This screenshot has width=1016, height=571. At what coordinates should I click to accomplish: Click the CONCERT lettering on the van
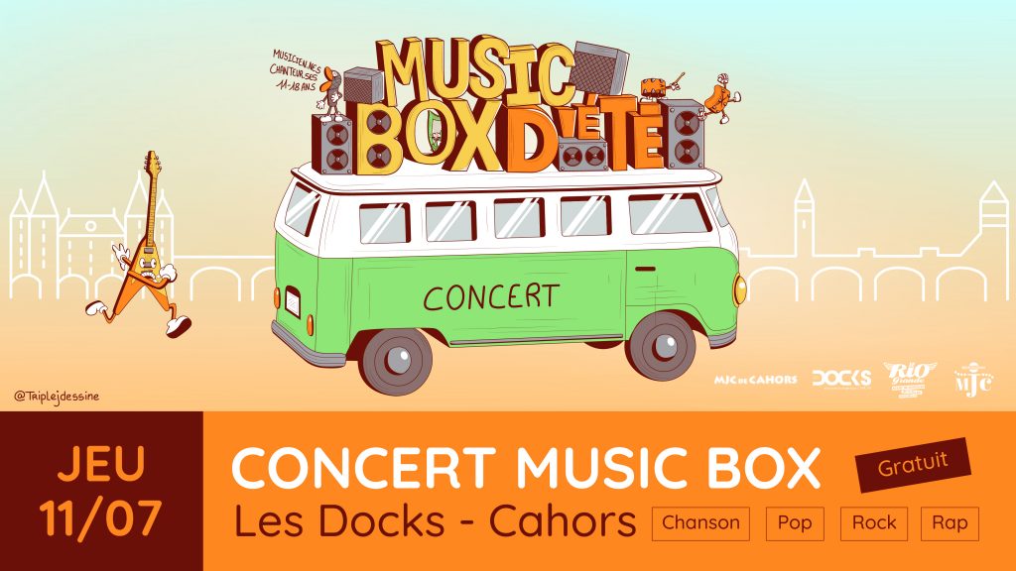(491, 297)
